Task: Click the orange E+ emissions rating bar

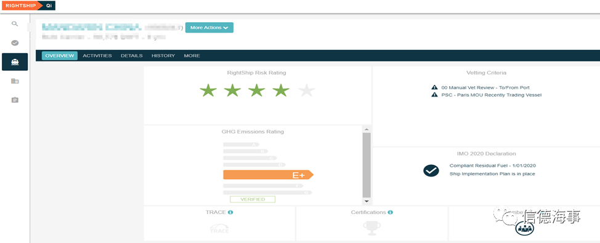Action: (x=268, y=175)
